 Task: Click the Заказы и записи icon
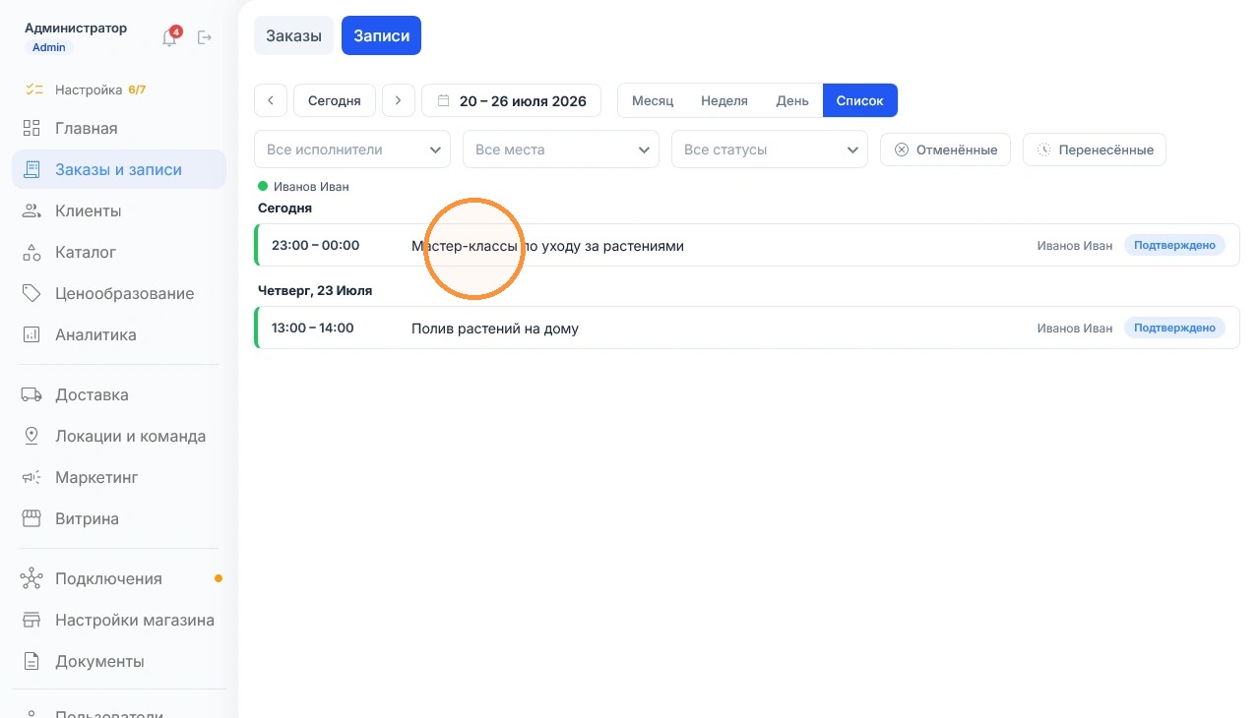[31, 169]
